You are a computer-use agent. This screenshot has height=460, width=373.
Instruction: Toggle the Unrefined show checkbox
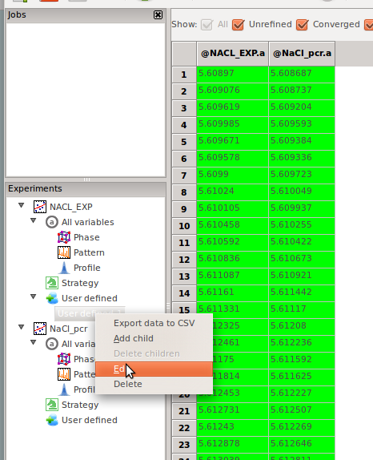coord(239,25)
